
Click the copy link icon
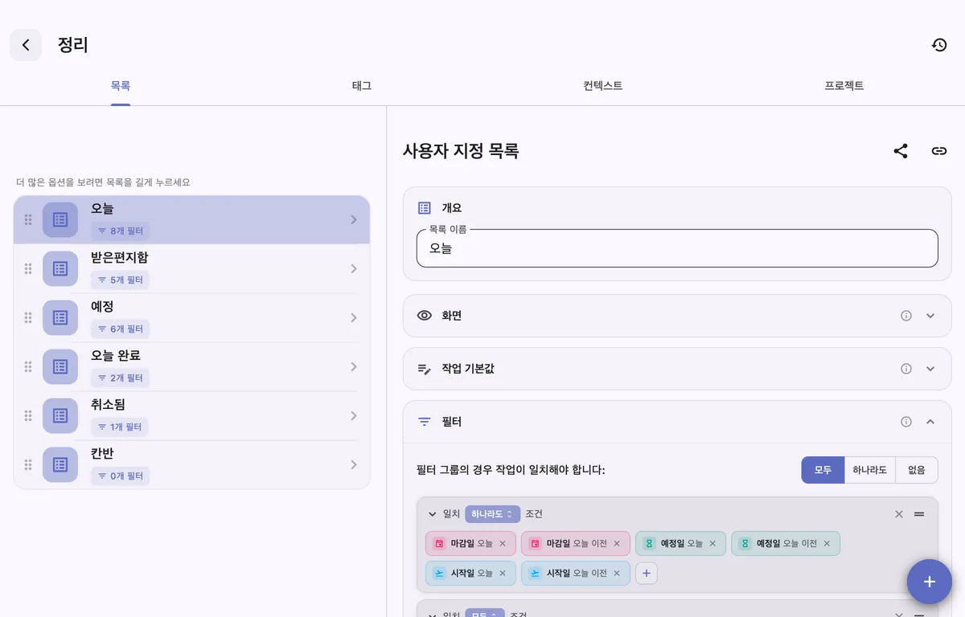[939, 150]
